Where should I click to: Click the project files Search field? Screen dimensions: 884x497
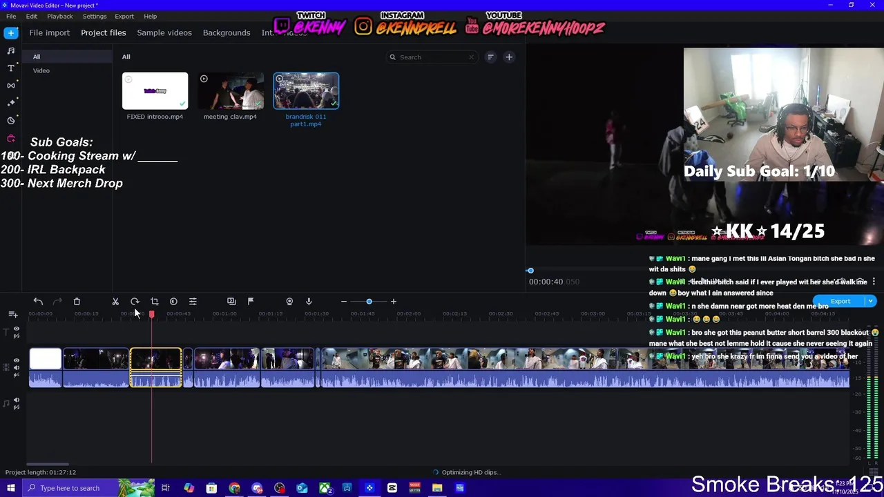[432, 57]
